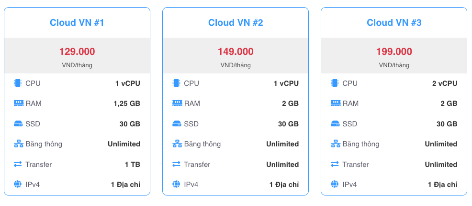This screenshot has width=472, height=206.
Task: Click the RAM icon in Cloud VN #3
Action: [336, 103]
